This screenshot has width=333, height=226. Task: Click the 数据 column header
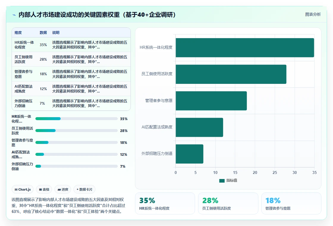pyautogui.click(x=43, y=33)
